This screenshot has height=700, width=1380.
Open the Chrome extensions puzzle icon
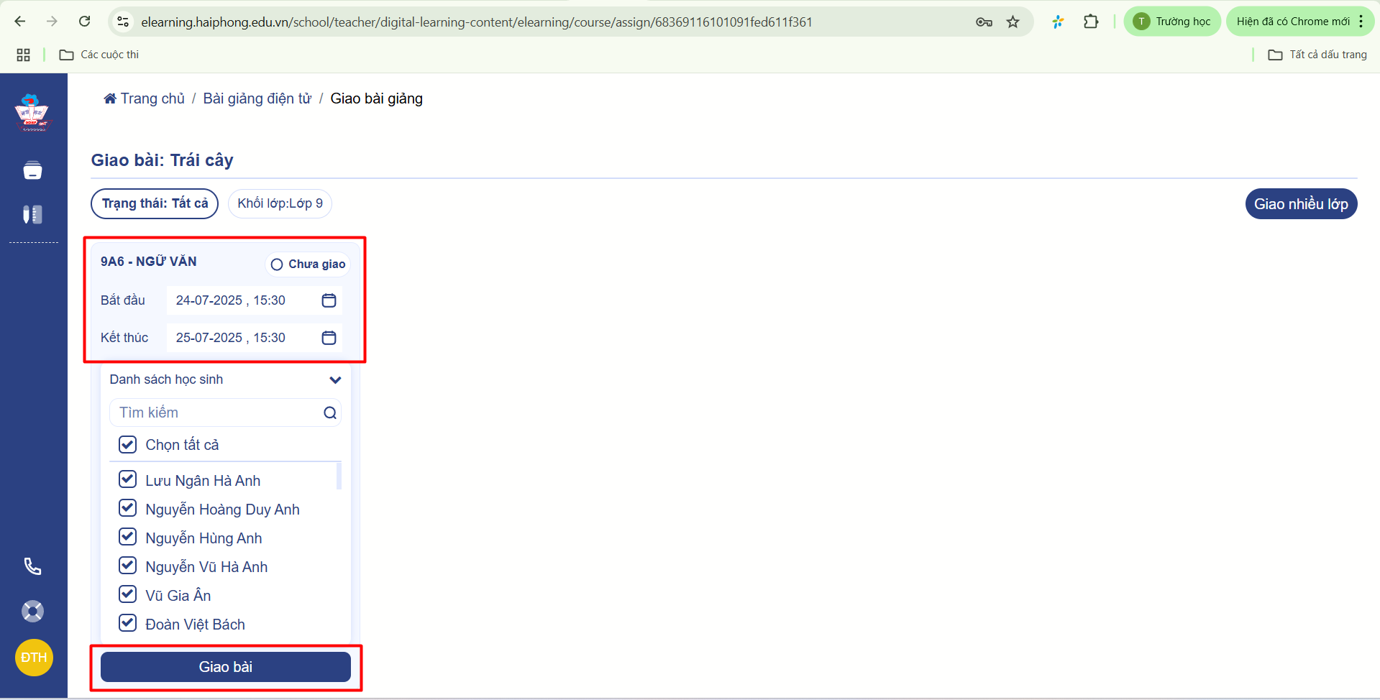[x=1090, y=22]
